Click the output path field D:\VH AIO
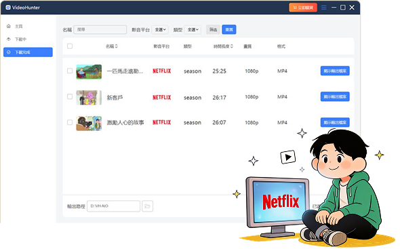Screen dimensions: 400x249 (113, 206)
